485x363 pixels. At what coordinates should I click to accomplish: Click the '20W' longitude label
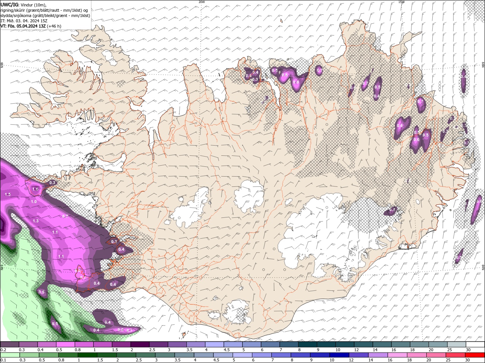[x=202, y=2]
